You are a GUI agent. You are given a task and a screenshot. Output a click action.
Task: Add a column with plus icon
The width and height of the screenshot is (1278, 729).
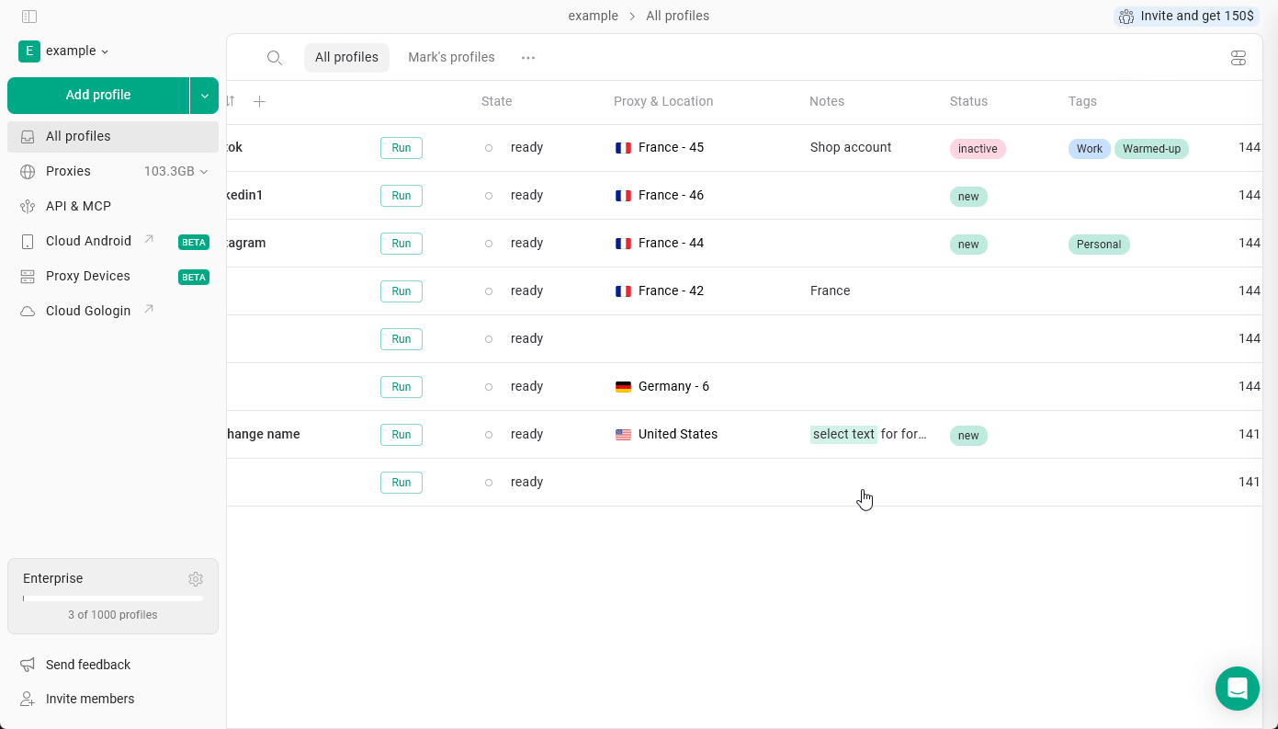(259, 102)
